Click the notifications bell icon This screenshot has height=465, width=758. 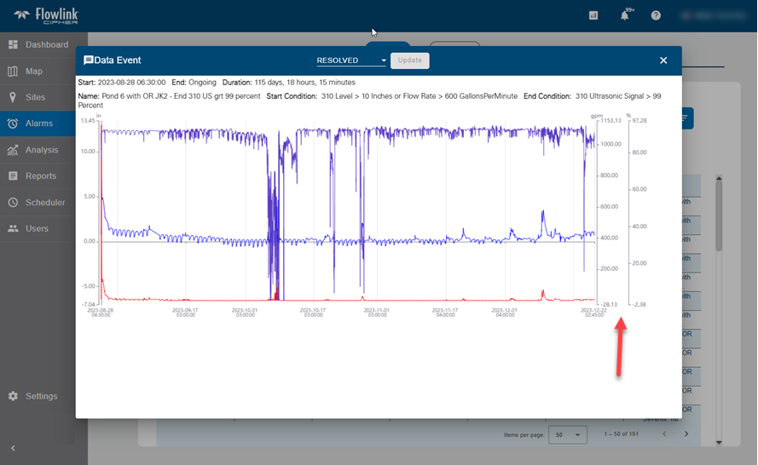(624, 15)
